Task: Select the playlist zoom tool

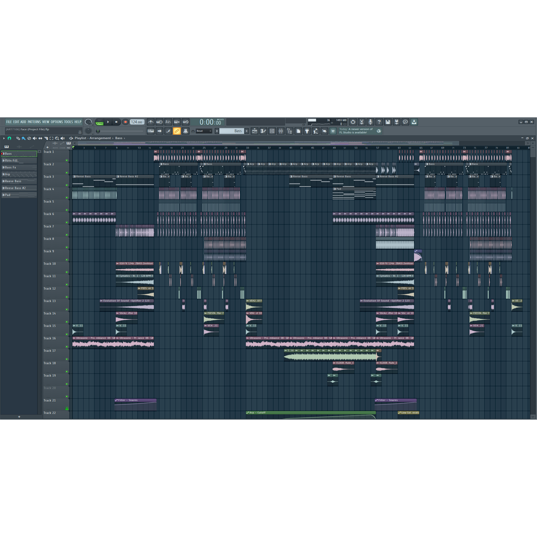Action: pyautogui.click(x=57, y=138)
